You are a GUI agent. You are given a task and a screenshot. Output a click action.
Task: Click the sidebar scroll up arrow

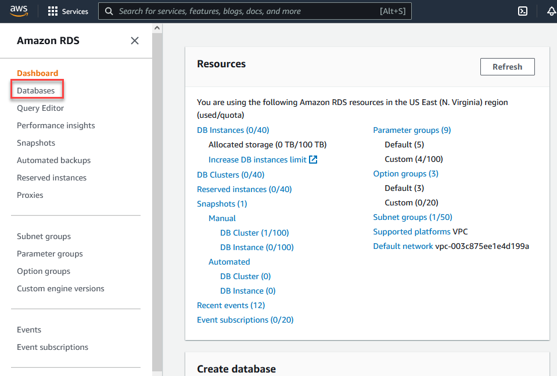point(157,28)
